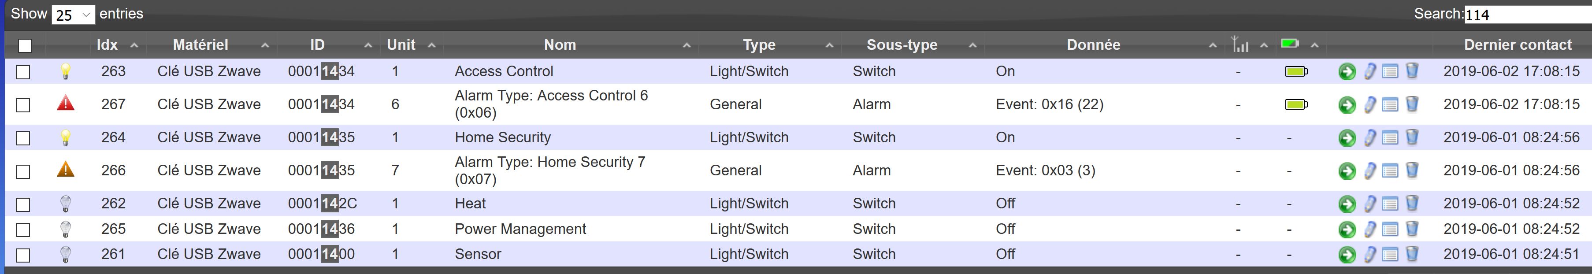The width and height of the screenshot is (1592, 274).
Task: Click red alarm triangle icon in row 267
Action: [66, 103]
